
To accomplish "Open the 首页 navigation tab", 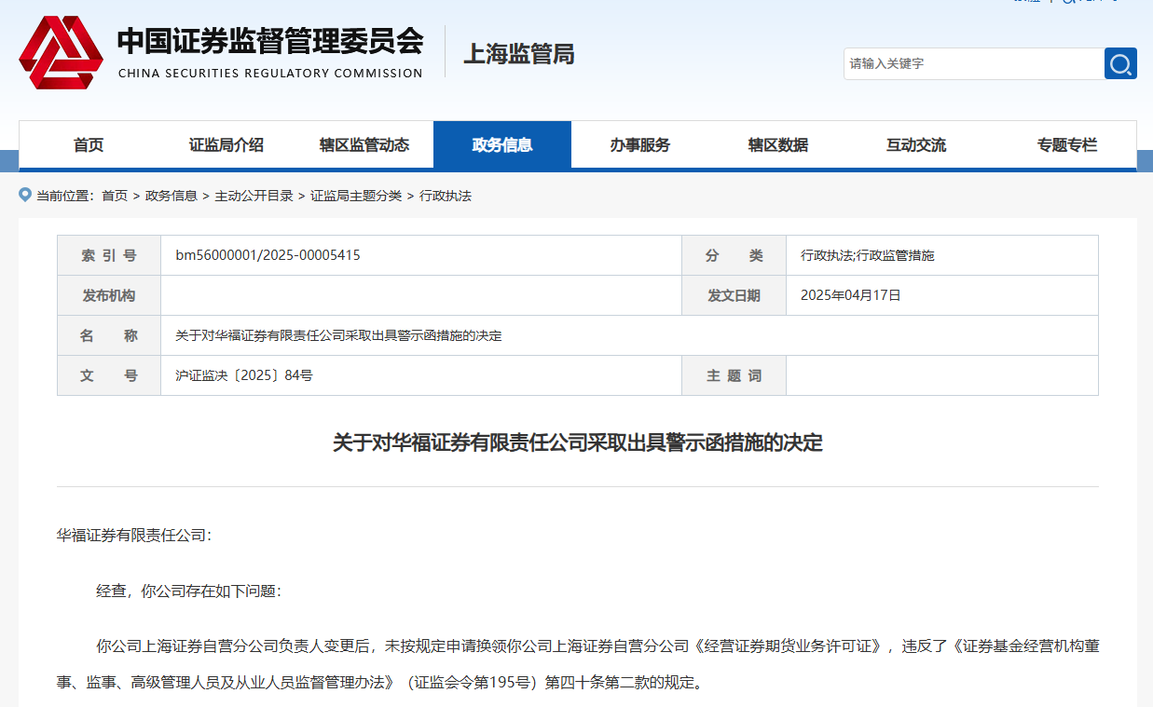I will (89, 145).
